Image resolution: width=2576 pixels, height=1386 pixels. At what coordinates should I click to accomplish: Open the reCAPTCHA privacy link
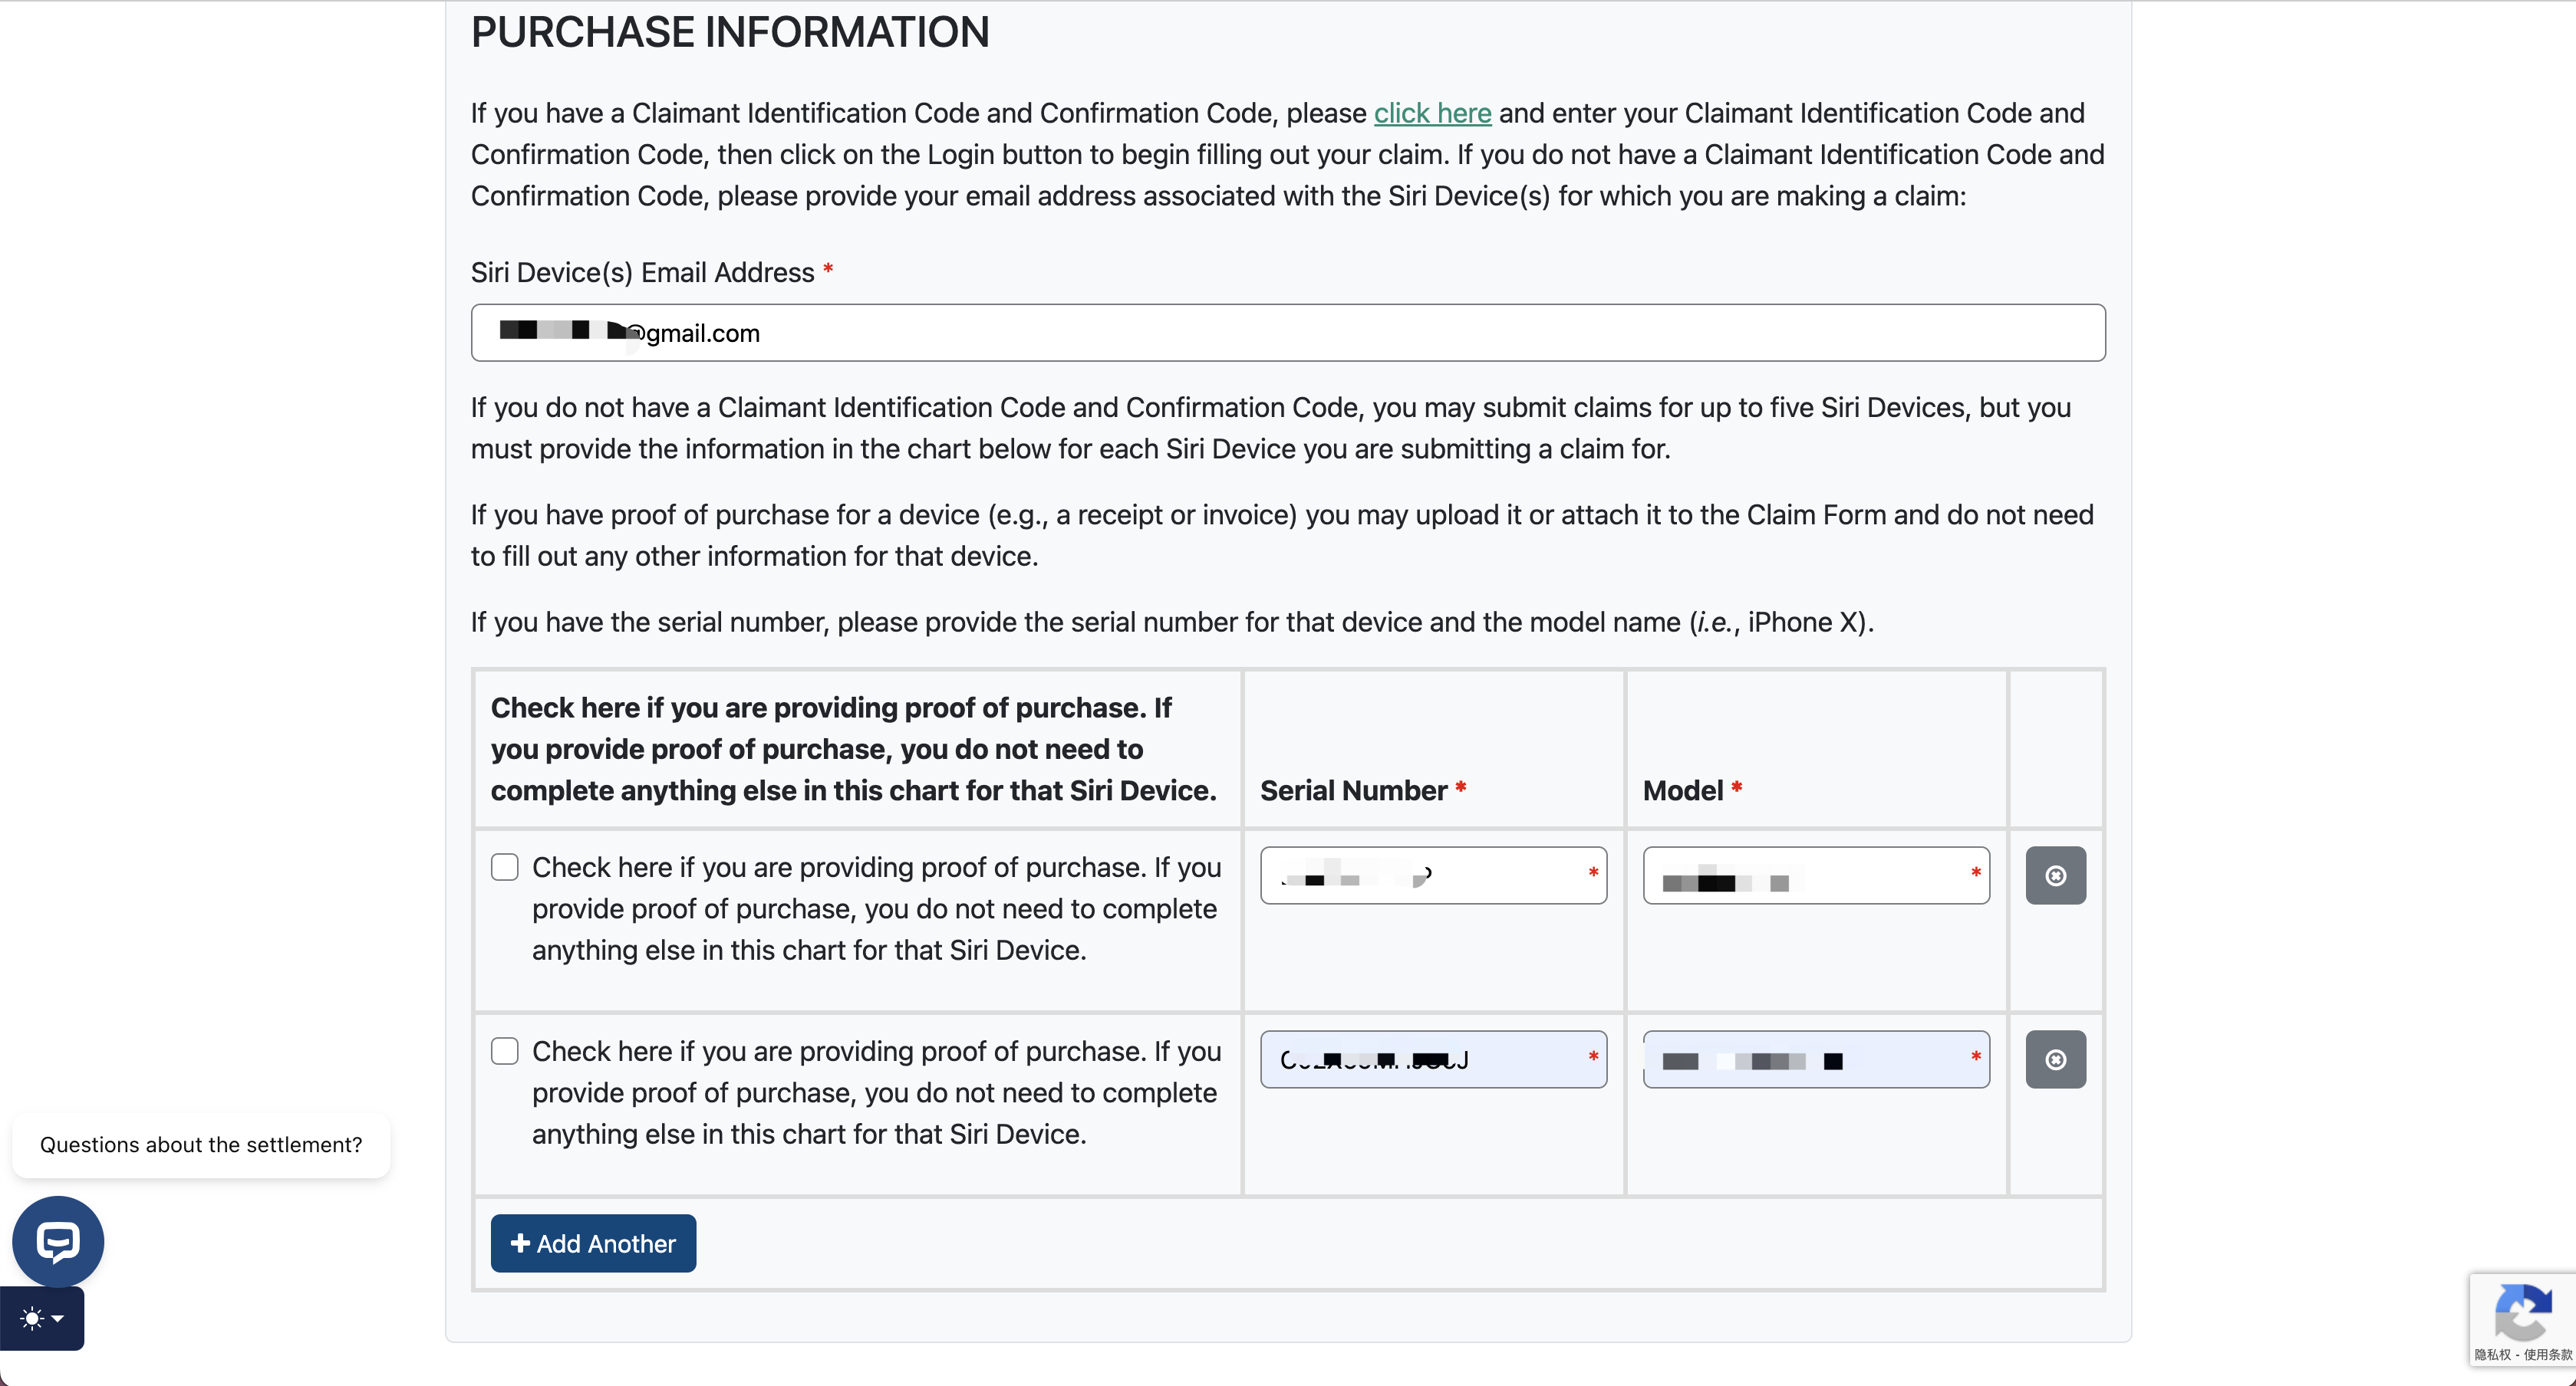coord(2492,1355)
